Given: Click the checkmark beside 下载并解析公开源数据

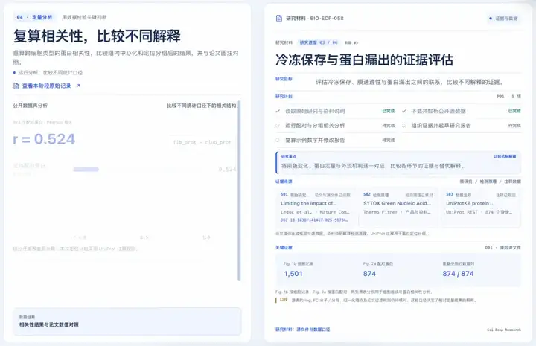Looking at the screenshot, I should pos(404,111).
